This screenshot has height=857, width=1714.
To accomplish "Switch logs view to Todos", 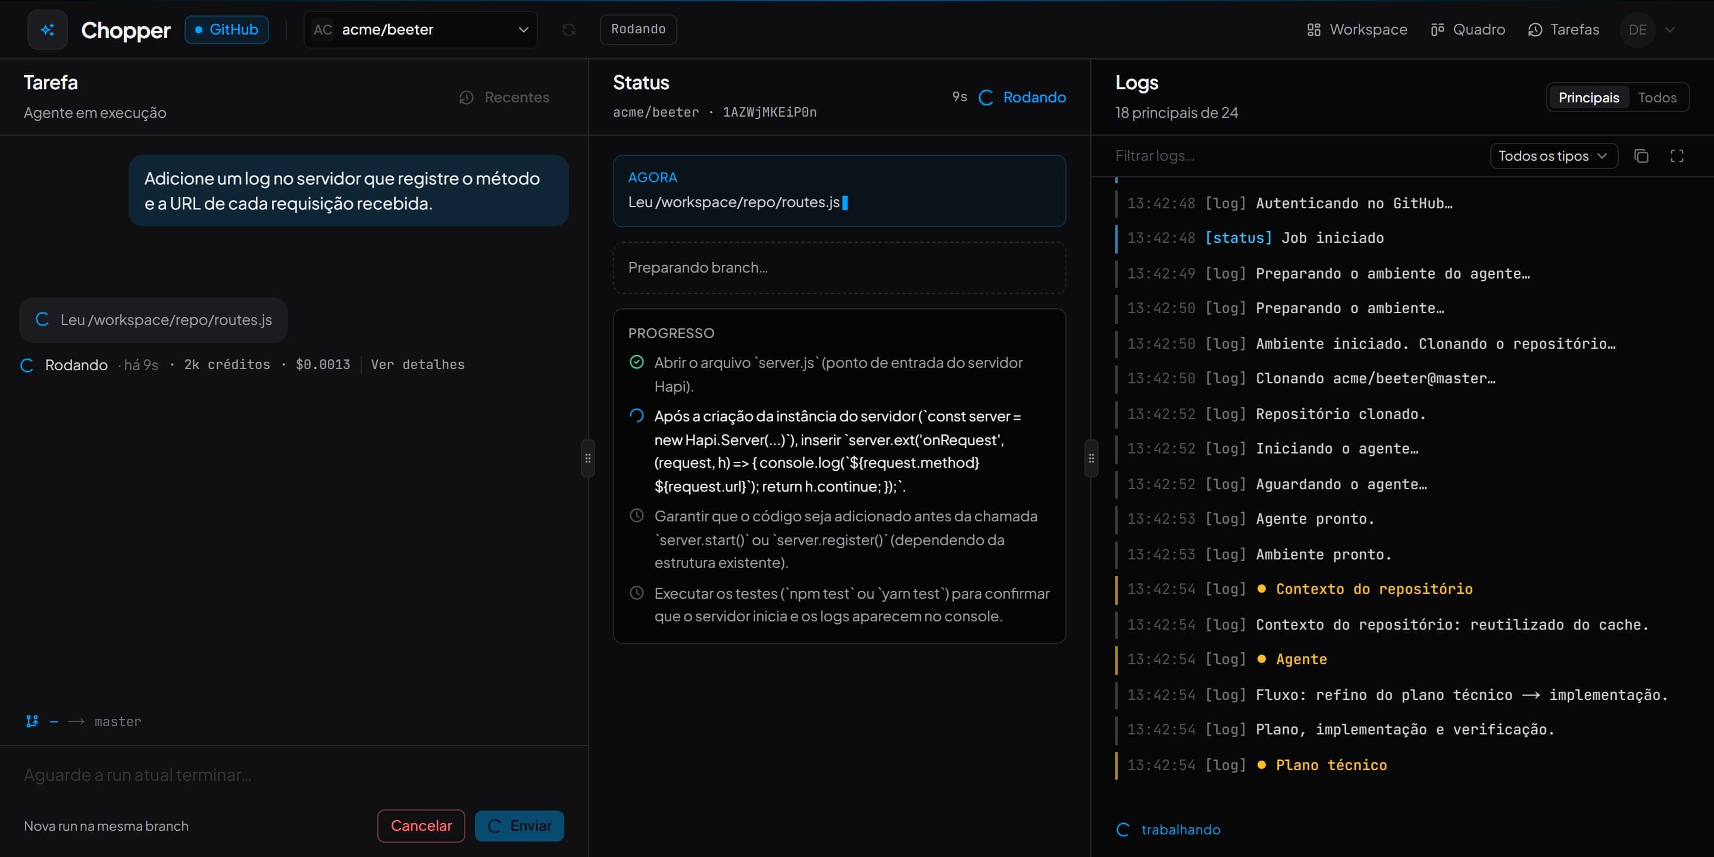I will point(1657,98).
